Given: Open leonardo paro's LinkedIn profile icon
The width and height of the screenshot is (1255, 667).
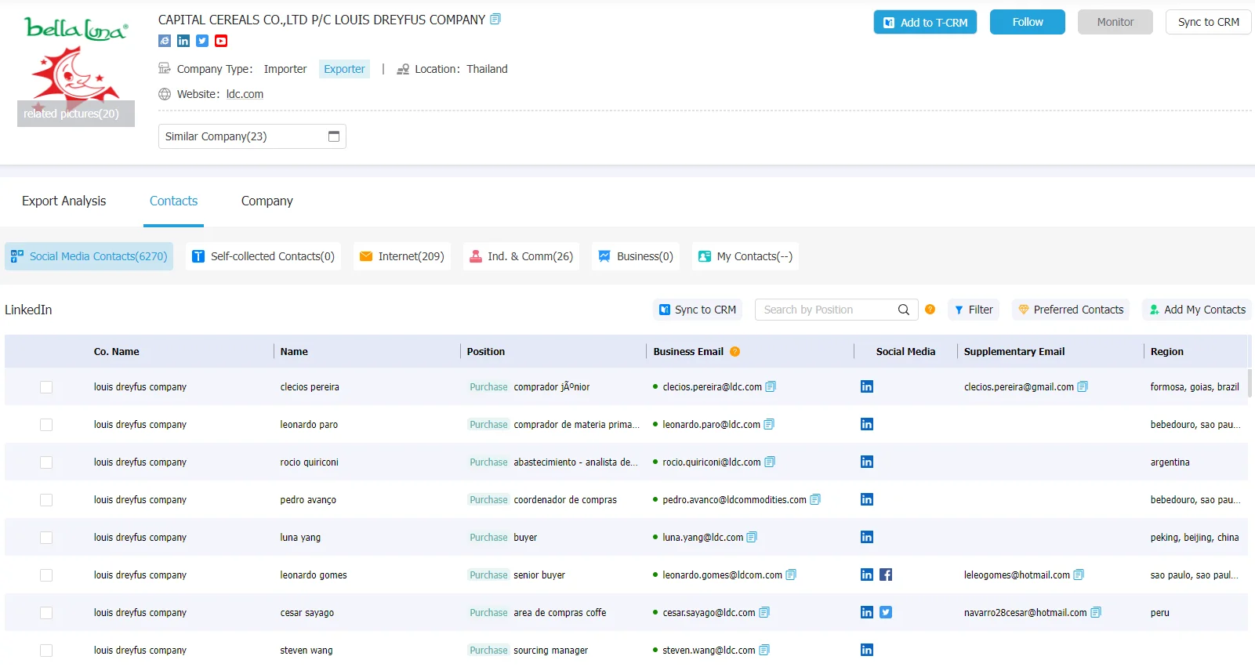Looking at the screenshot, I should coord(867,424).
